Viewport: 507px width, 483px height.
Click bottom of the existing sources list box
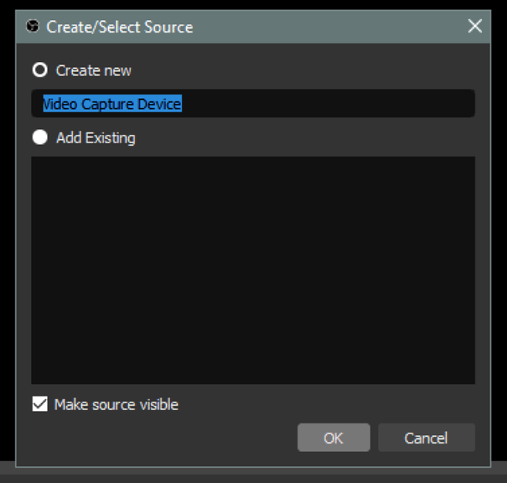point(253,376)
